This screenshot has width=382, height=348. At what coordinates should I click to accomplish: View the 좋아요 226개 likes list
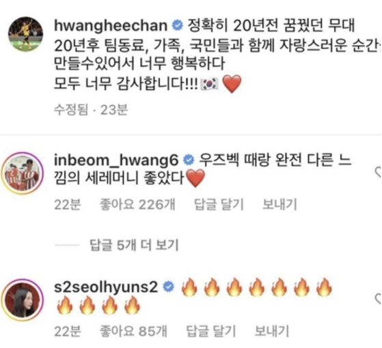tap(137, 205)
